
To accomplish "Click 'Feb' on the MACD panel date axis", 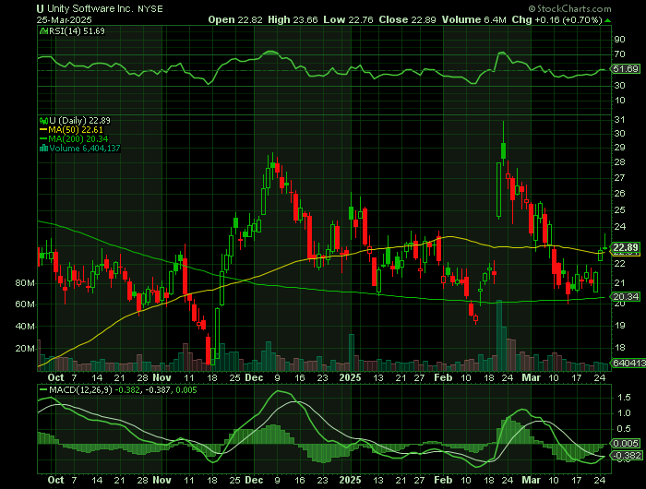I will click(x=443, y=481).
